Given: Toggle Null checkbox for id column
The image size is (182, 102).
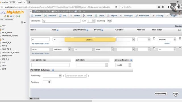Looking at the screenshot, I should 154,39.
